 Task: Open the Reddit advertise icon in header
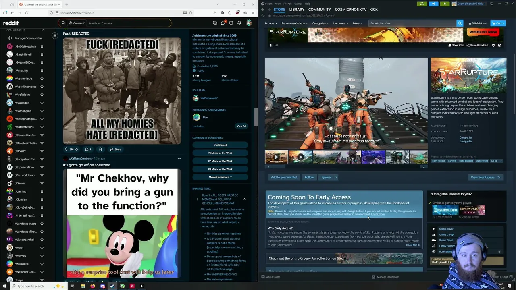[x=215, y=23]
